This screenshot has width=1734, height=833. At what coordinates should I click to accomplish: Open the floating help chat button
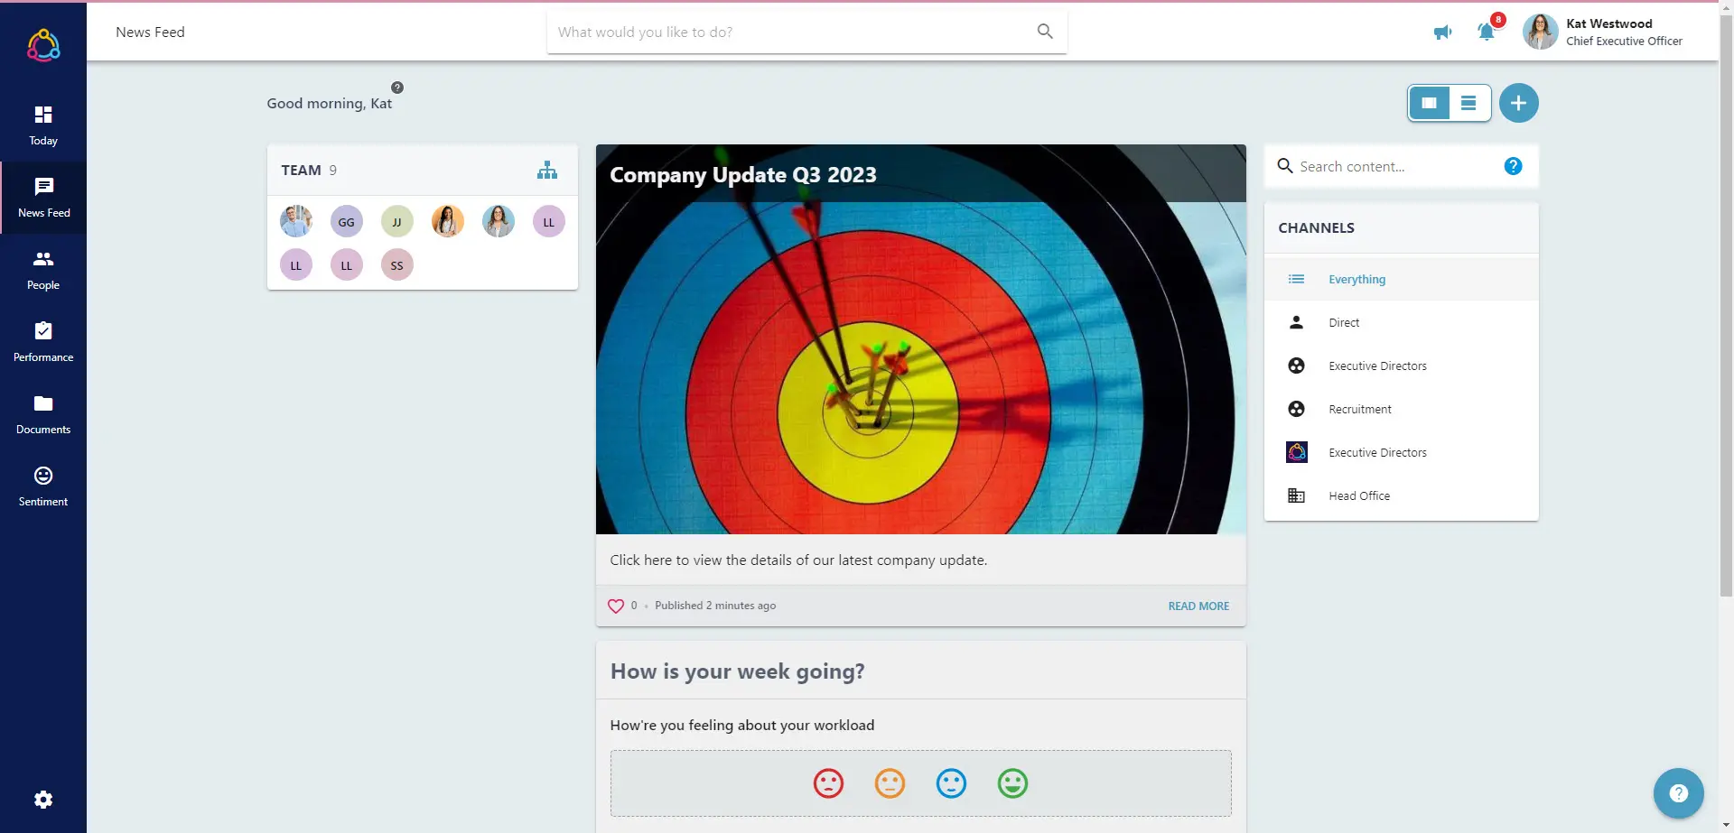(x=1678, y=793)
